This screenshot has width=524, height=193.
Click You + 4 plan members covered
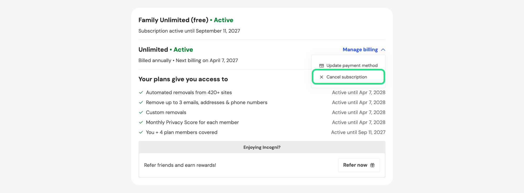182,132
